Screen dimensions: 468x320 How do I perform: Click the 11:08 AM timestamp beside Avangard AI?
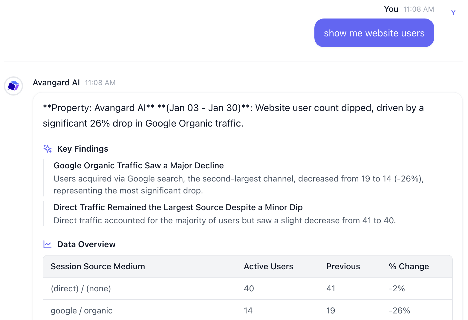pos(100,83)
